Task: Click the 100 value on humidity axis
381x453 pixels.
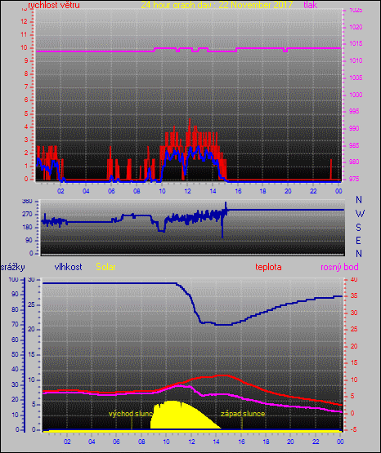Action: point(13,279)
